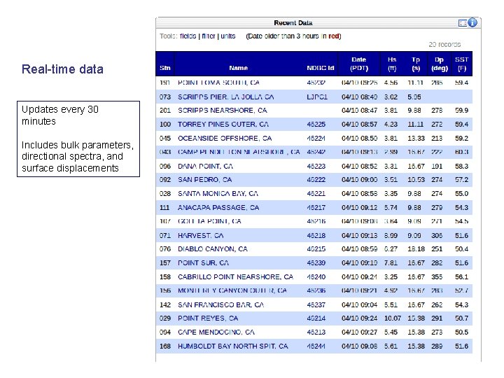Image resolution: width=504 pixels, height=378 pixels.
Task: Click NDBC Id 46224 for Oceanside Offshore
Action: pyautogui.click(x=316, y=138)
